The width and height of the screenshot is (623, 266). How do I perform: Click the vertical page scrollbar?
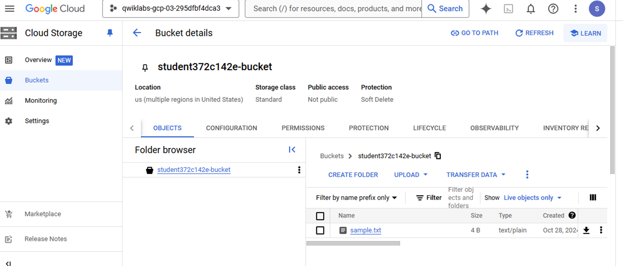coord(613,110)
